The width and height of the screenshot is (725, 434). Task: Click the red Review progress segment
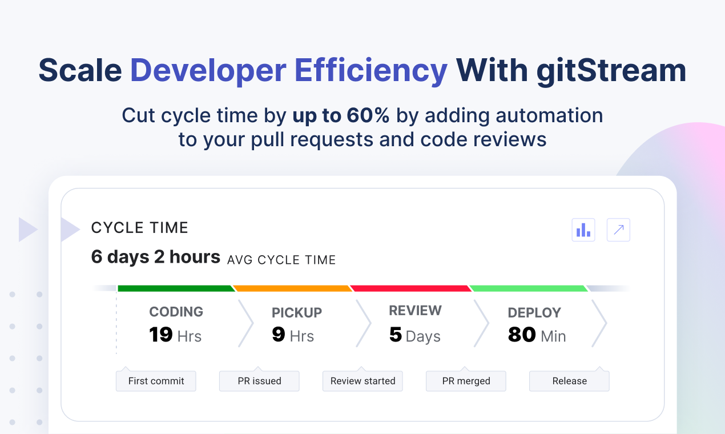click(411, 288)
